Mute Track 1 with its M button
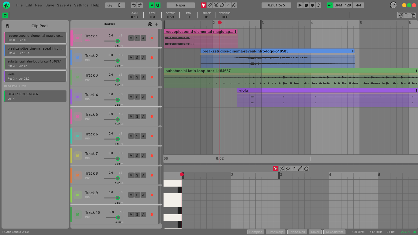The image size is (418, 235). (131, 38)
